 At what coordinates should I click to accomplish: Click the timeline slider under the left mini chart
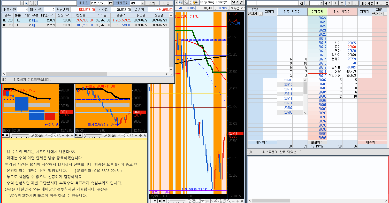(x=20, y=136)
